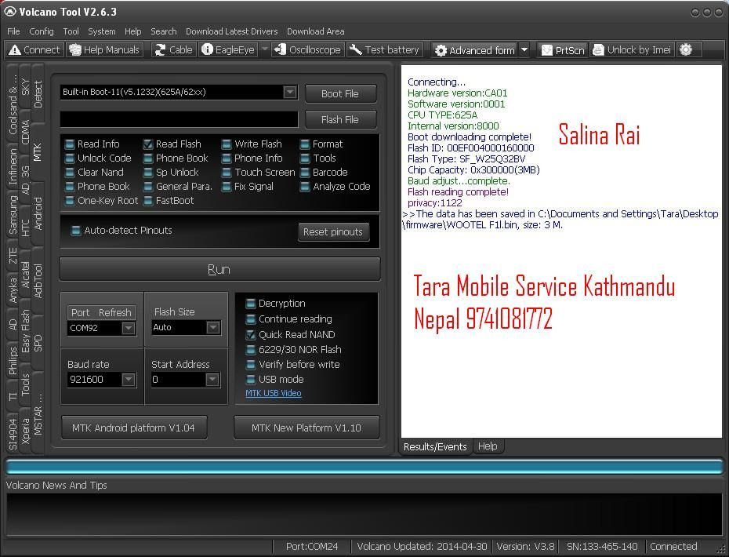
Task: Expand the Flash Size Auto dropdown
Action: 212,328
